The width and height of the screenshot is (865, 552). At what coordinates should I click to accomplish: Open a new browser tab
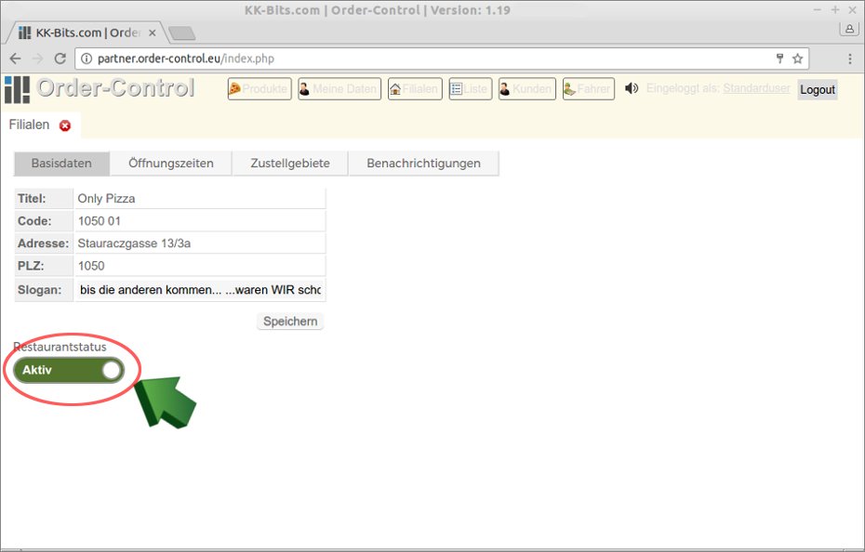181,33
